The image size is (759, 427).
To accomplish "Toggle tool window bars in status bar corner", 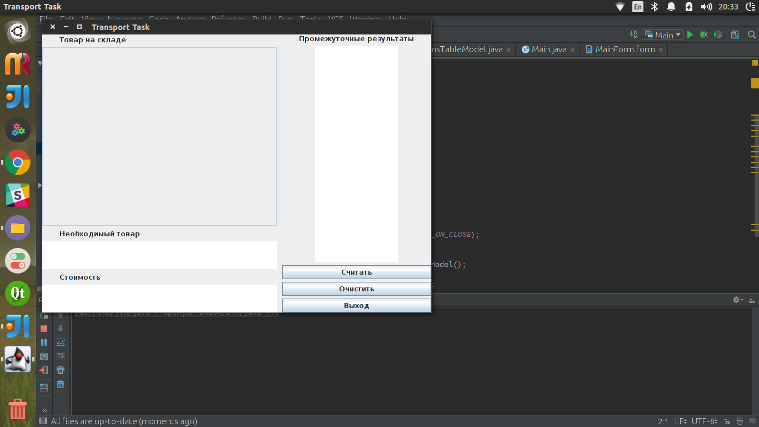I will [x=43, y=421].
